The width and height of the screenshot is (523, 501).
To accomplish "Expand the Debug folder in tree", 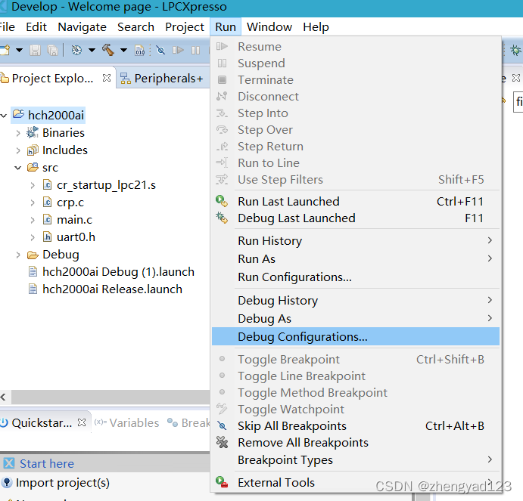I will pos(18,255).
